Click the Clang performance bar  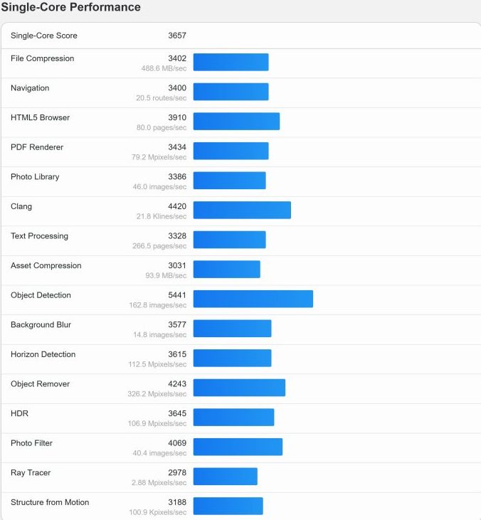[x=242, y=210]
